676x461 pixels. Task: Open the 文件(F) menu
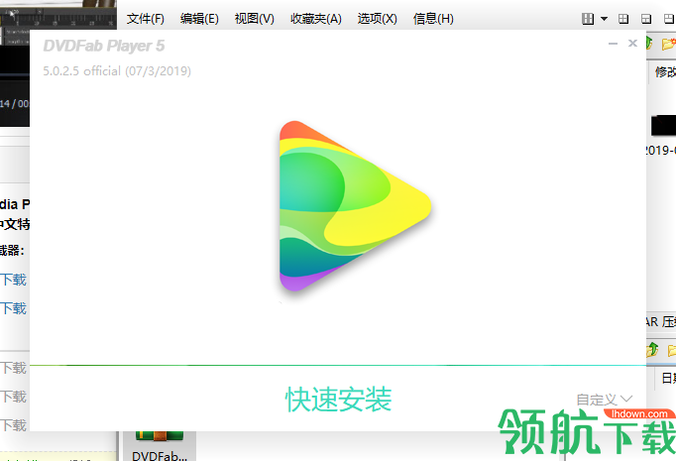[x=146, y=19]
